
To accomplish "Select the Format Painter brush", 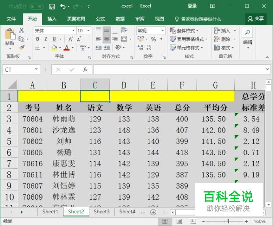I will [22, 47].
